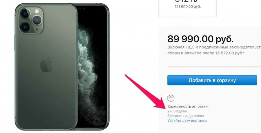The height and width of the screenshot is (133, 261).
Task: Click the lowest rear camera lens
Action: 25,27
